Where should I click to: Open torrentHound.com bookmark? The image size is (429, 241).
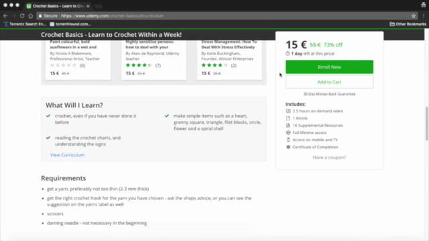click(x=70, y=24)
